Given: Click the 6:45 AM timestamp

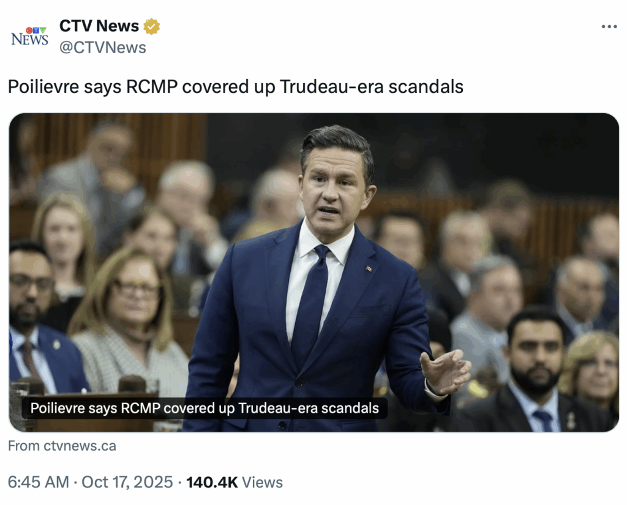Looking at the screenshot, I should click(x=38, y=482).
